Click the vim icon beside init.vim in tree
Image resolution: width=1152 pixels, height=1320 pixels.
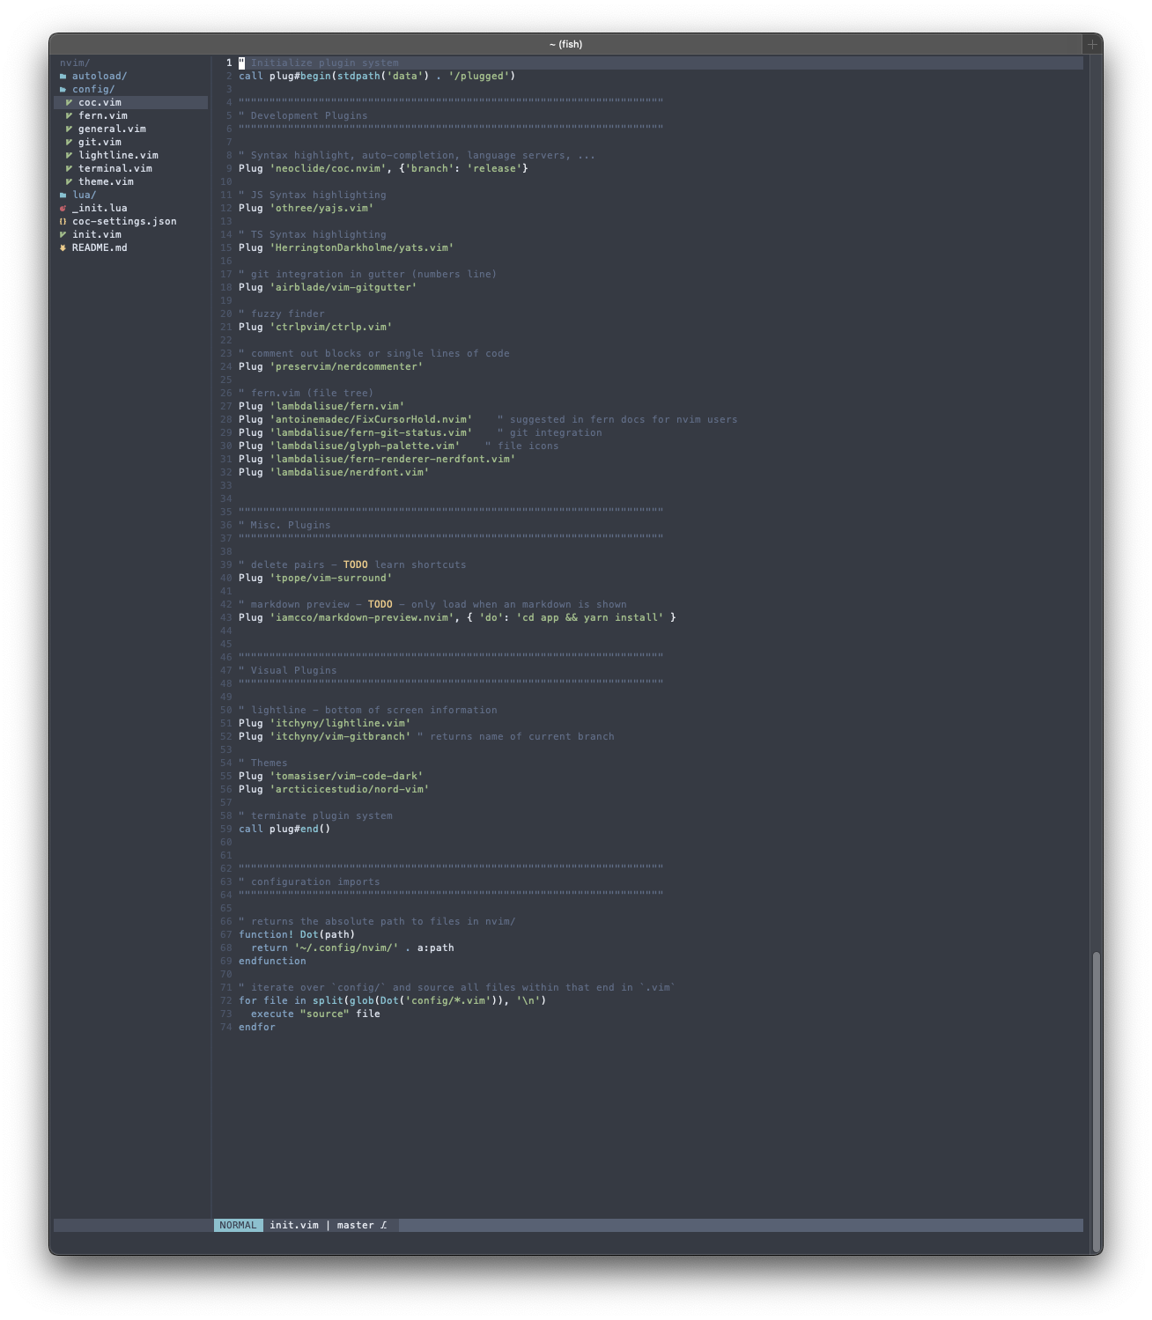(63, 234)
